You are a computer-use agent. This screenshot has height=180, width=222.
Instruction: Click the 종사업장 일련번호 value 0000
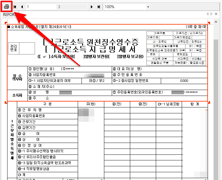184,81
